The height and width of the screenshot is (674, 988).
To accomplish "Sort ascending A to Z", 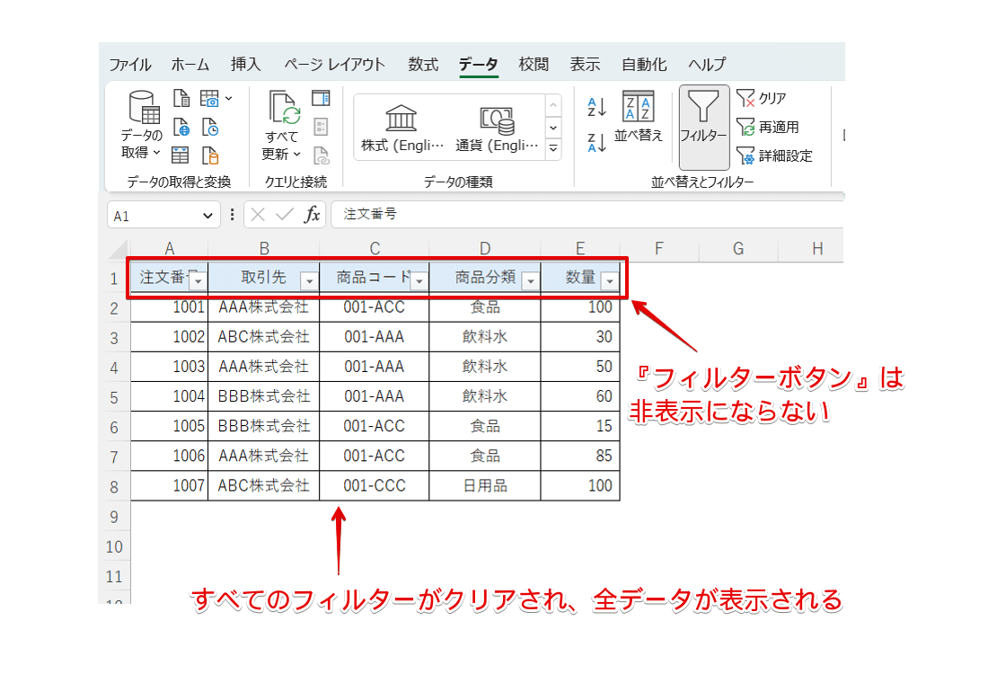I will [x=596, y=107].
